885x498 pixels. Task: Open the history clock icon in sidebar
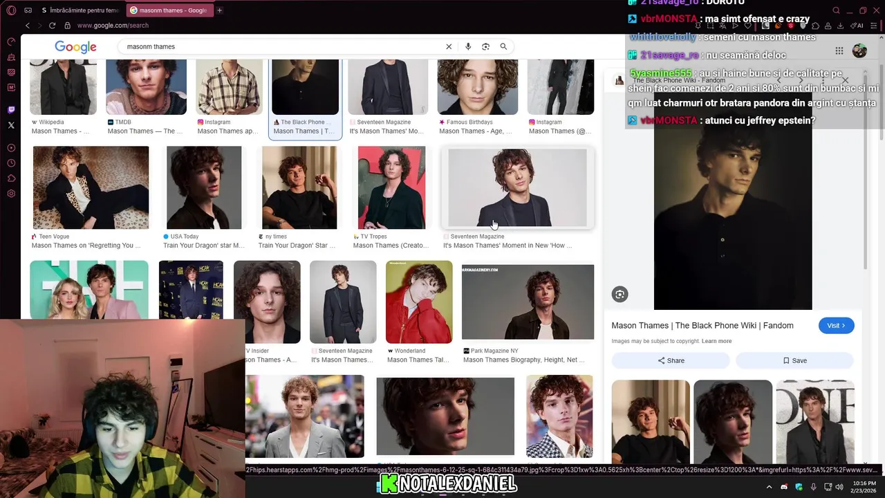click(11, 163)
